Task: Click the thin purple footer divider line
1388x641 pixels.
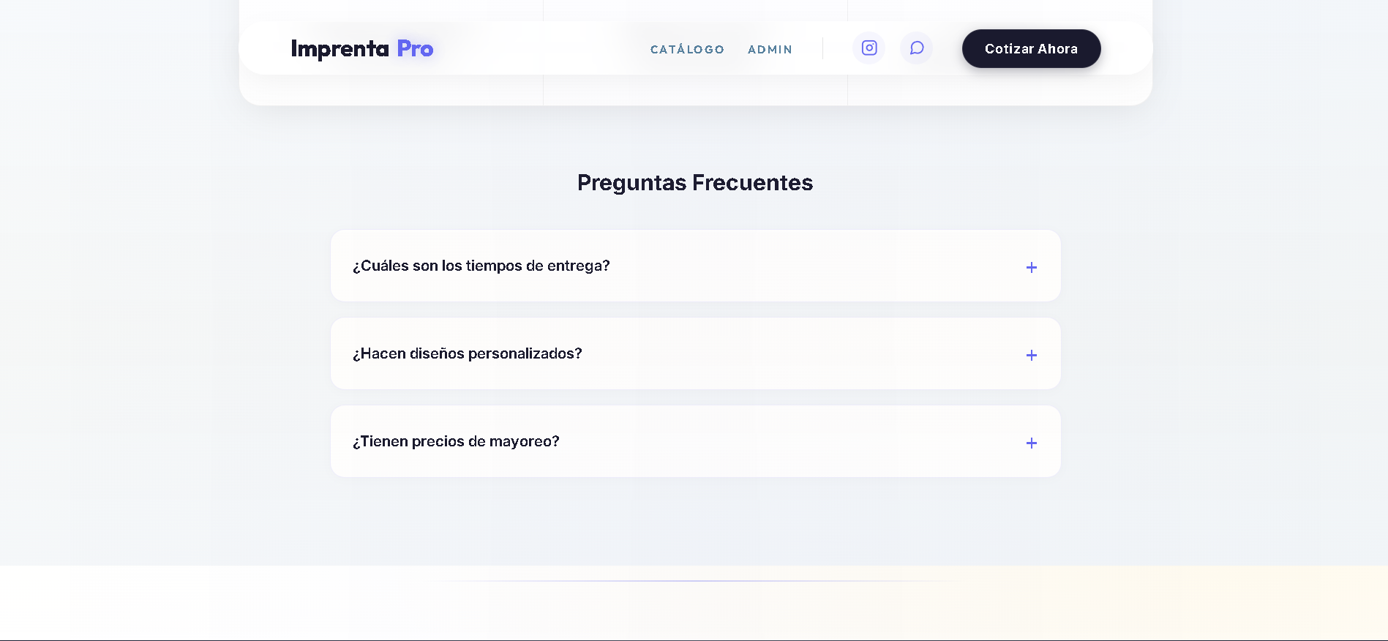Action: point(695,581)
